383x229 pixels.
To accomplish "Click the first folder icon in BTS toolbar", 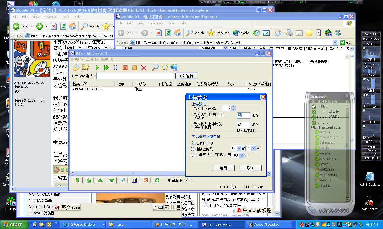I will [76, 68].
